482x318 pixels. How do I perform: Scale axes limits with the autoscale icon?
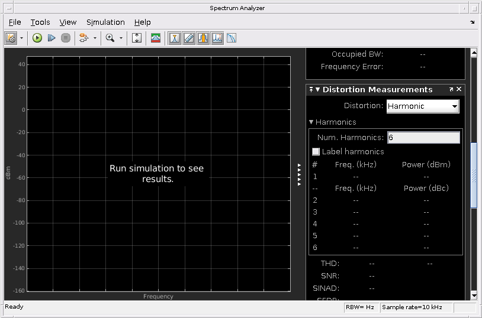tap(137, 38)
